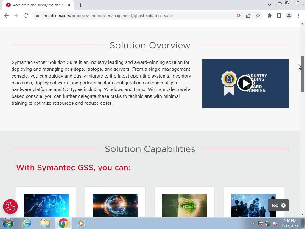The height and width of the screenshot is (229, 305).
Task: Launch Internet Explorer from taskbar
Action: pyautogui.click(x=27, y=223)
